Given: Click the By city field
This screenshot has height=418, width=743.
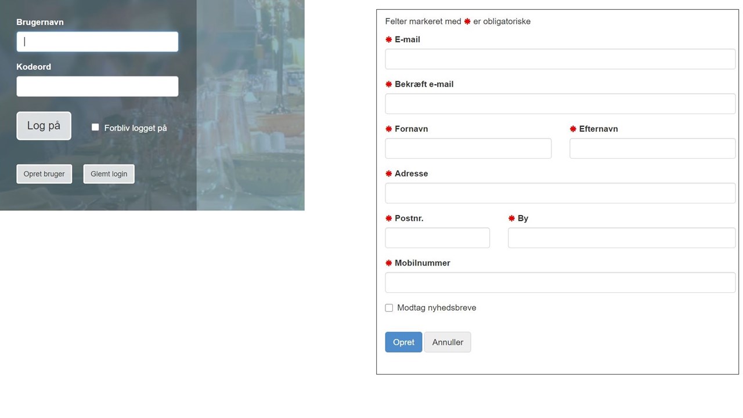Looking at the screenshot, I should point(622,238).
